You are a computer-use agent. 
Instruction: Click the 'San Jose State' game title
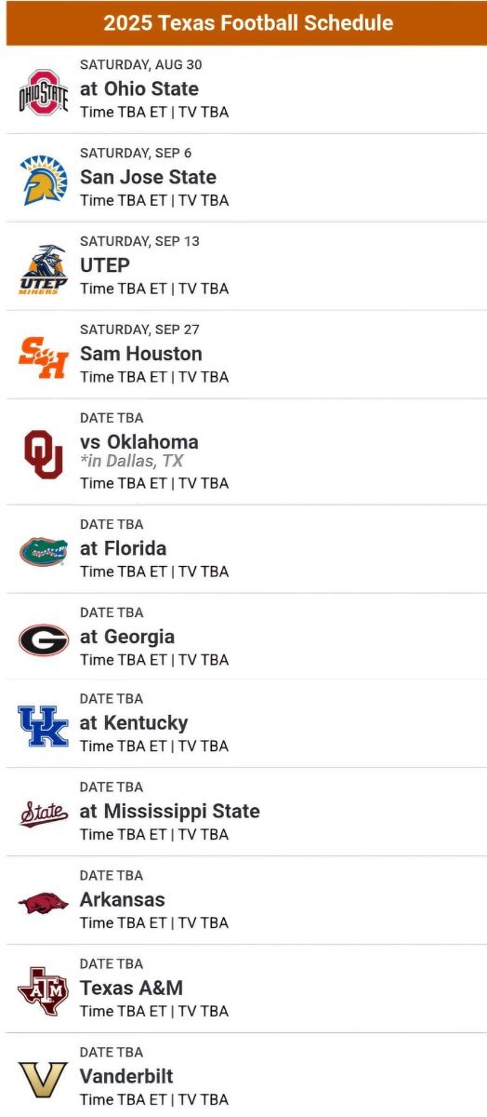coord(148,177)
